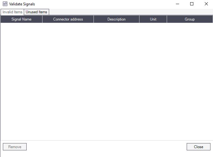The height and width of the screenshot is (157, 213).
Task: Click the empty signals list area
Action: point(106,79)
